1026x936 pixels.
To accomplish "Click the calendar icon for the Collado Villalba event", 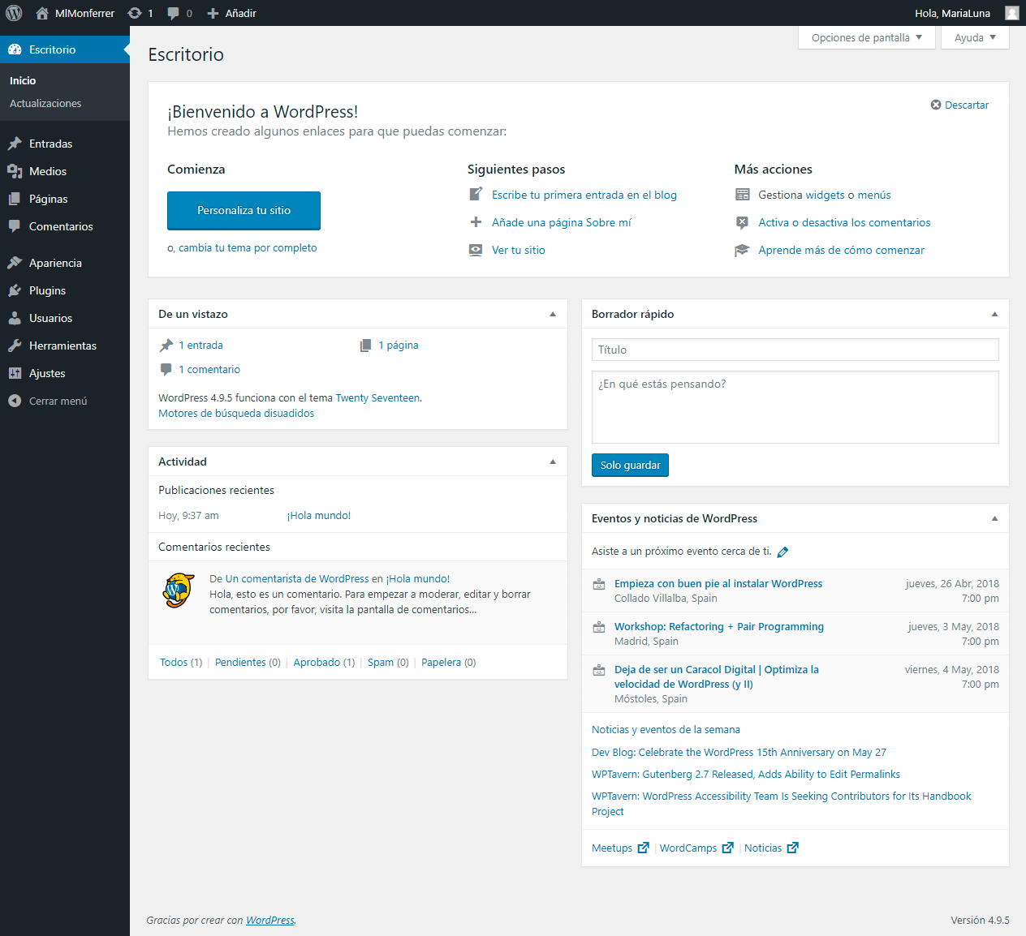I will tap(598, 583).
